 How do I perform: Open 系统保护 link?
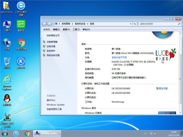tap(51, 51)
